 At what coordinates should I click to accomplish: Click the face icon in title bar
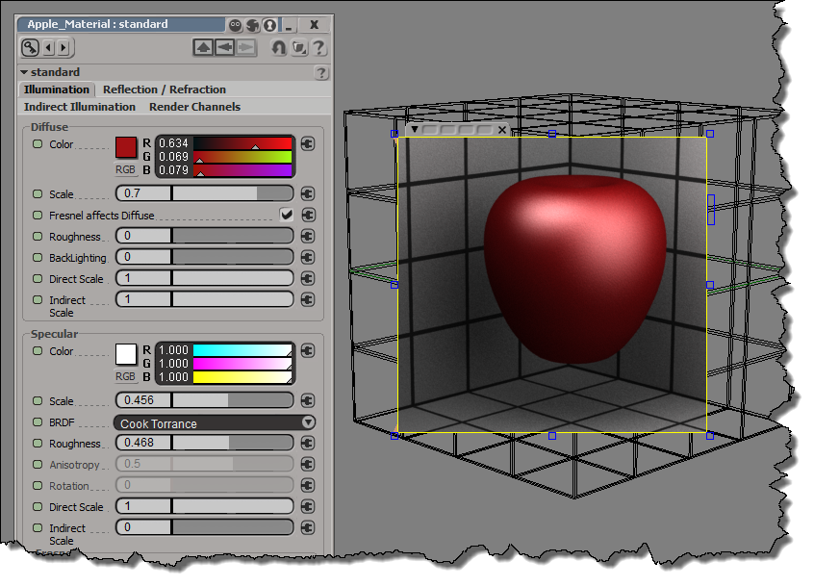click(236, 25)
